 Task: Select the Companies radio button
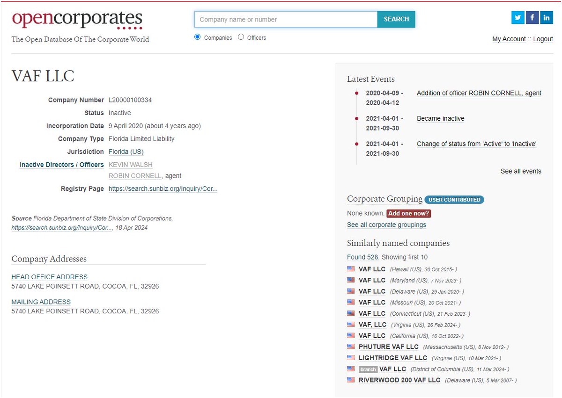point(197,37)
